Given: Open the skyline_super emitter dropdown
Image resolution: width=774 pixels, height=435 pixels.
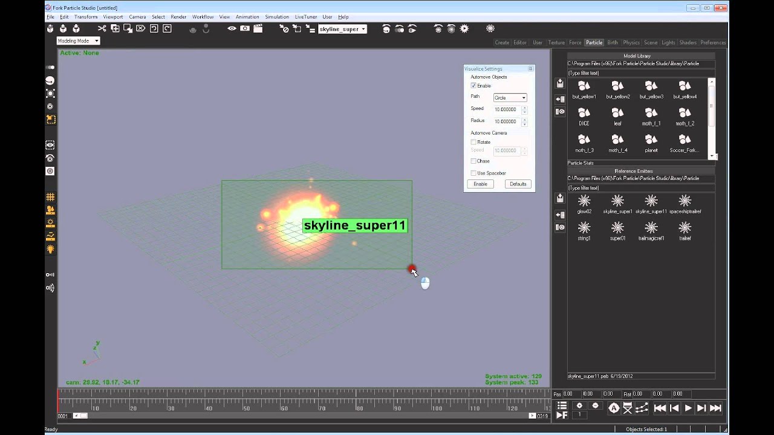Looking at the screenshot, I should 342,29.
